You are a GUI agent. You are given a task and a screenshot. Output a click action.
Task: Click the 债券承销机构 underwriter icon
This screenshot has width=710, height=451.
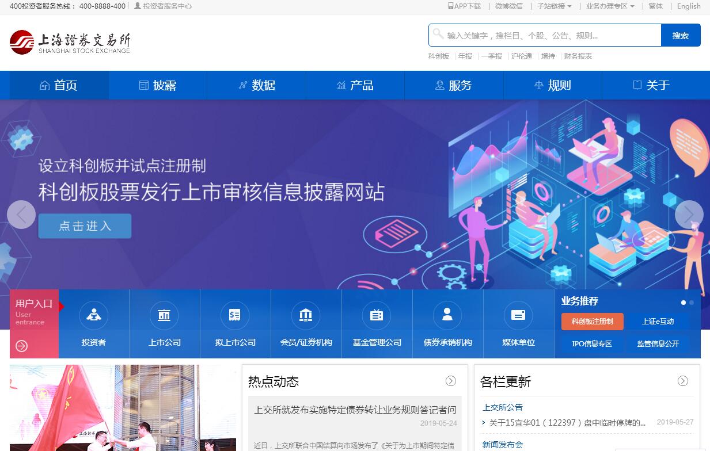click(447, 315)
